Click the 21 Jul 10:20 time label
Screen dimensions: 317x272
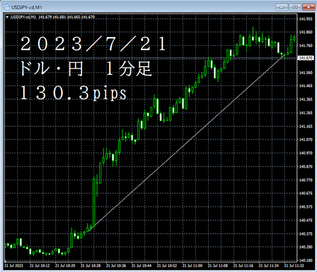click(65, 265)
